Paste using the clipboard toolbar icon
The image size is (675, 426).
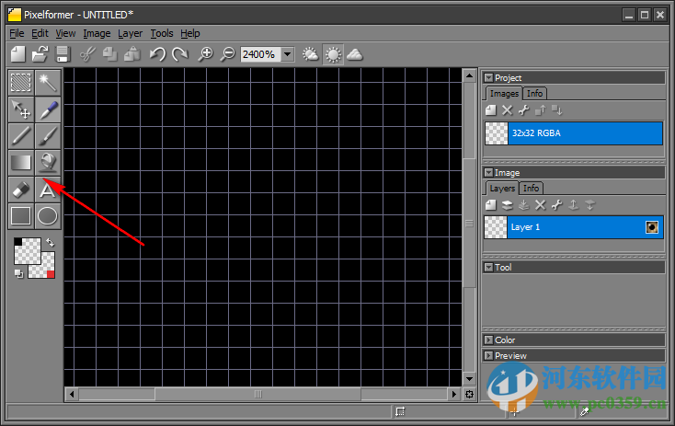(x=132, y=54)
